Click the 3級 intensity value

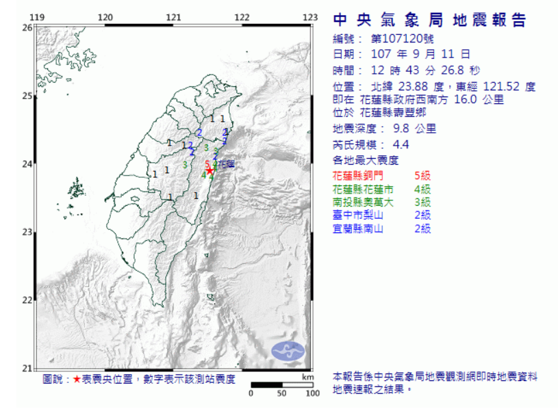click(422, 202)
